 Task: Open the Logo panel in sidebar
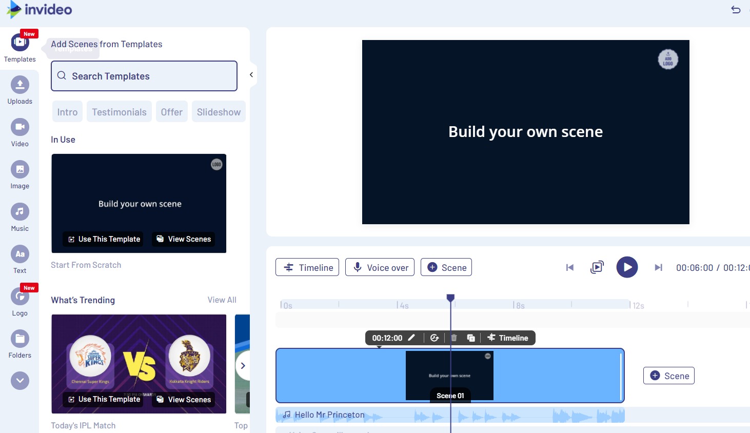point(20,297)
